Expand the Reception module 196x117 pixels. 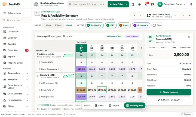tap(16, 79)
